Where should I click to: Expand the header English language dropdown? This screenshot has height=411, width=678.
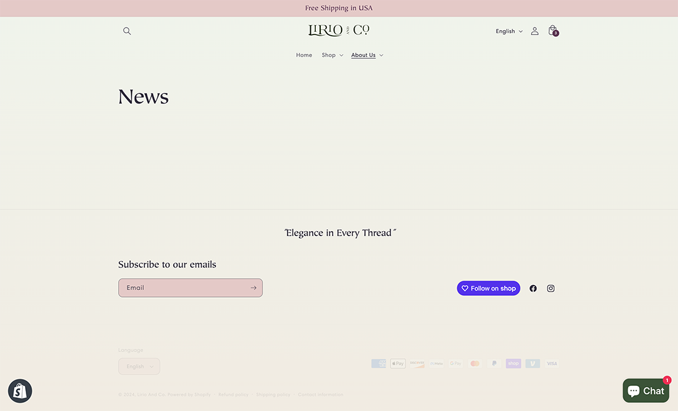(x=509, y=31)
